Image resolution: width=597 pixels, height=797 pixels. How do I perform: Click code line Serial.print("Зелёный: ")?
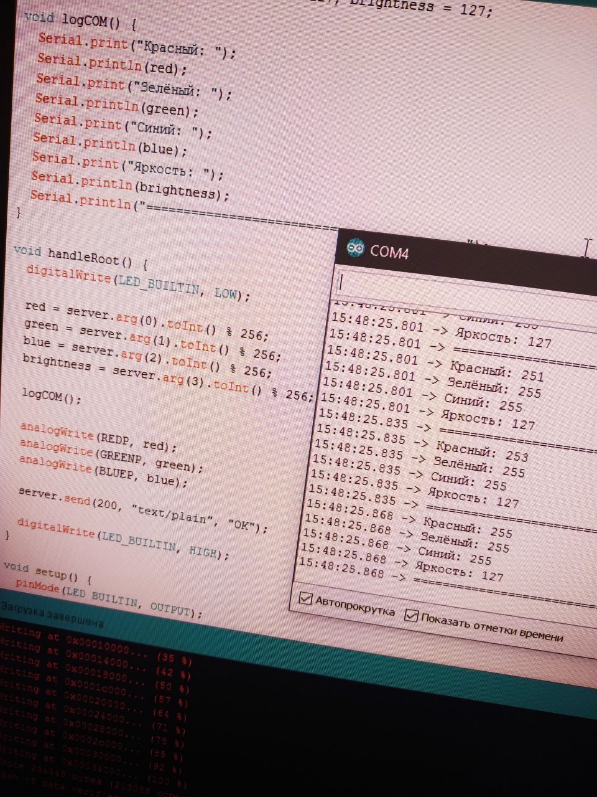tap(134, 87)
